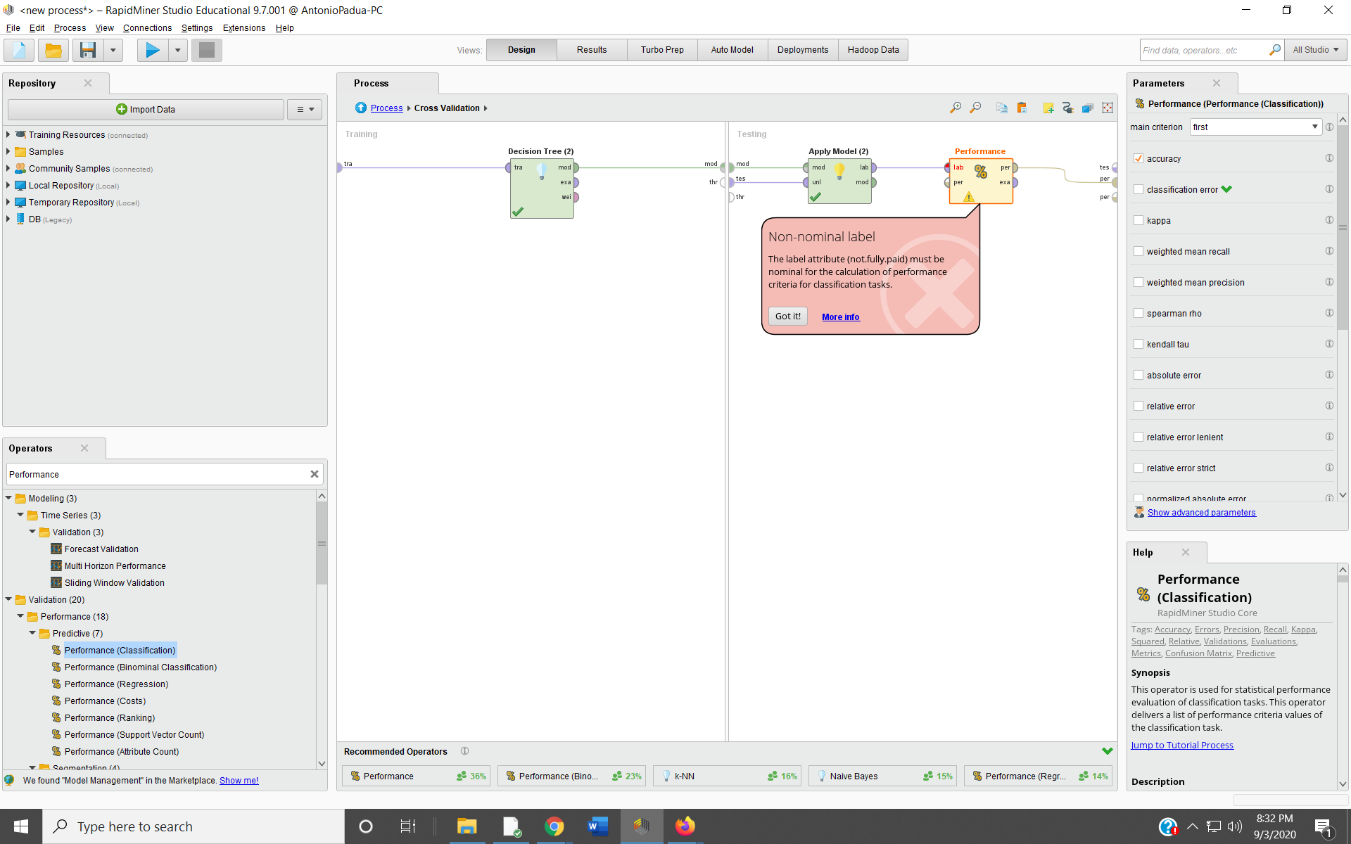Screen dimensions: 1351x844
Task: Click Show advanced parameters link
Action: pos(1202,513)
